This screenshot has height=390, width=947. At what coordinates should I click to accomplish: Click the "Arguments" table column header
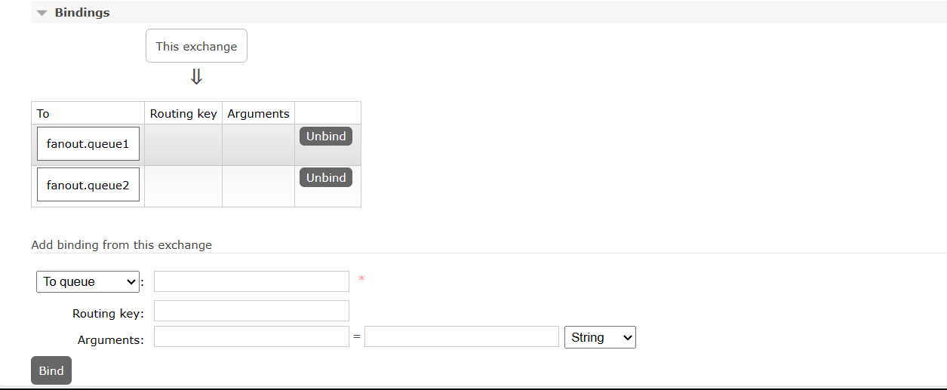(258, 114)
